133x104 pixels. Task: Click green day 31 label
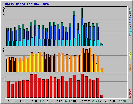tap(125, 101)
